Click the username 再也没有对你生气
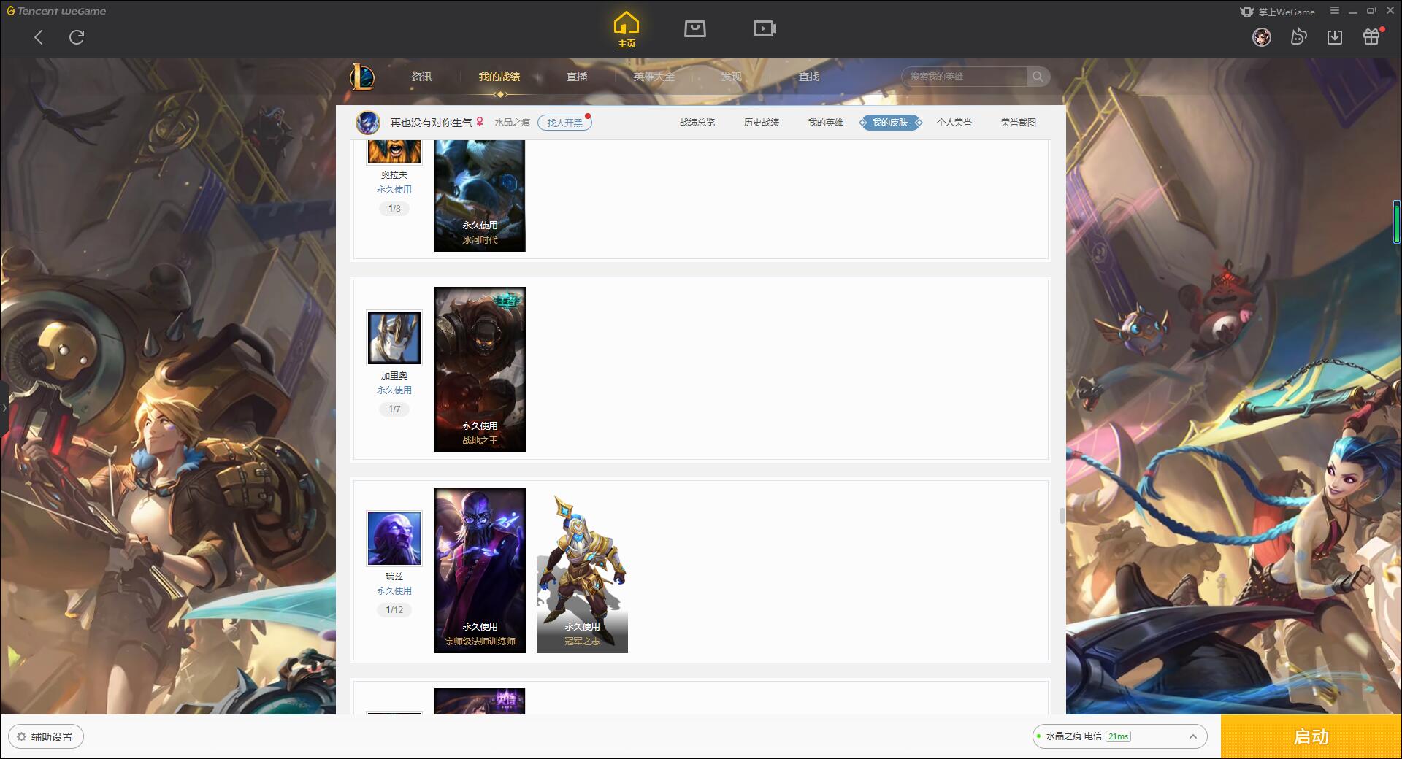This screenshot has height=759, width=1402. (x=431, y=123)
